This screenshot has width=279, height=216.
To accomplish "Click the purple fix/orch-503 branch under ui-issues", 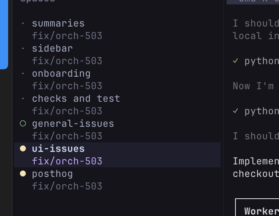I will click(x=67, y=161).
